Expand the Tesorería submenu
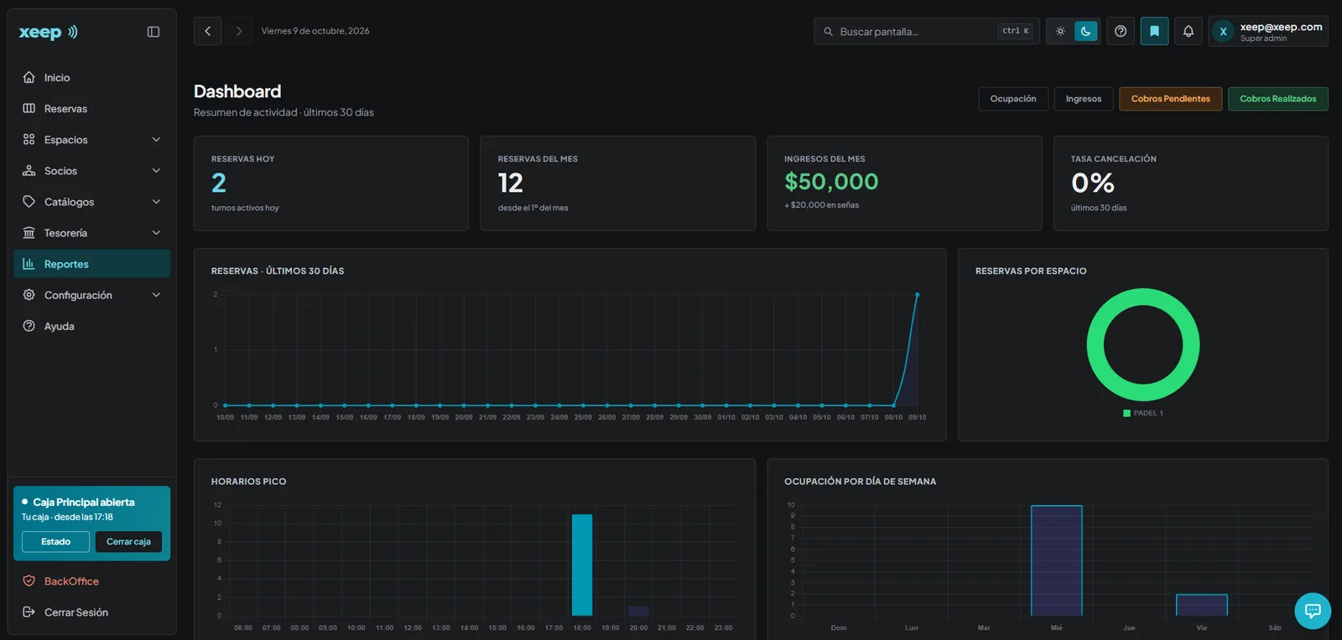Image resolution: width=1342 pixels, height=640 pixels. pos(92,233)
